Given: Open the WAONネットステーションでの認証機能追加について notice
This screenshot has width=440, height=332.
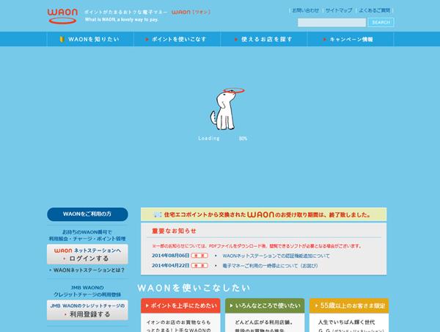Looking at the screenshot, I should click(x=276, y=256).
